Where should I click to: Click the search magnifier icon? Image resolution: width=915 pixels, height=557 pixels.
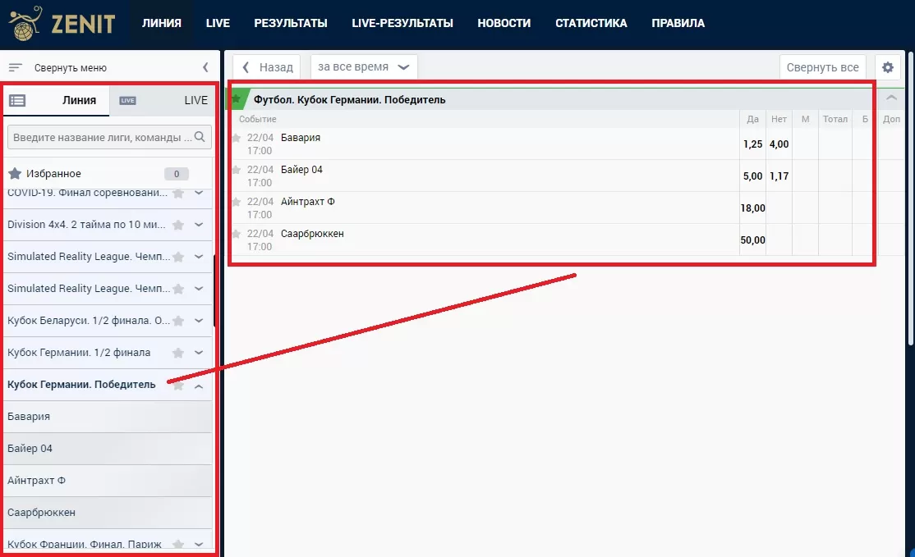[x=200, y=136]
